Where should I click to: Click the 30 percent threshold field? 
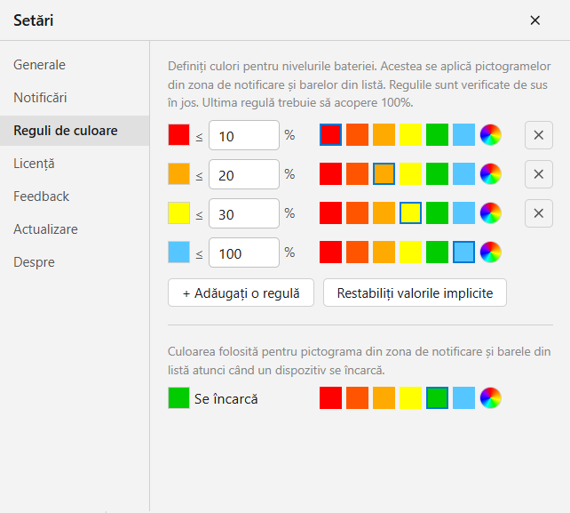244,213
